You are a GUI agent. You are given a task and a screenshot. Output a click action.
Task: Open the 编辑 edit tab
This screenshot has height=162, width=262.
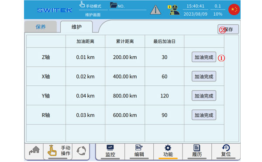tap(139, 152)
